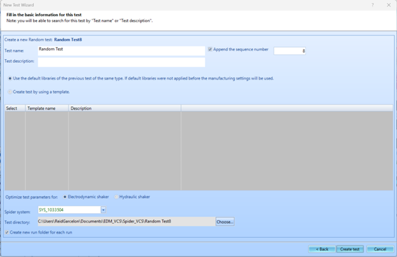
Task: Toggle Append the sequence number checkbox
Action: [x=211, y=49]
